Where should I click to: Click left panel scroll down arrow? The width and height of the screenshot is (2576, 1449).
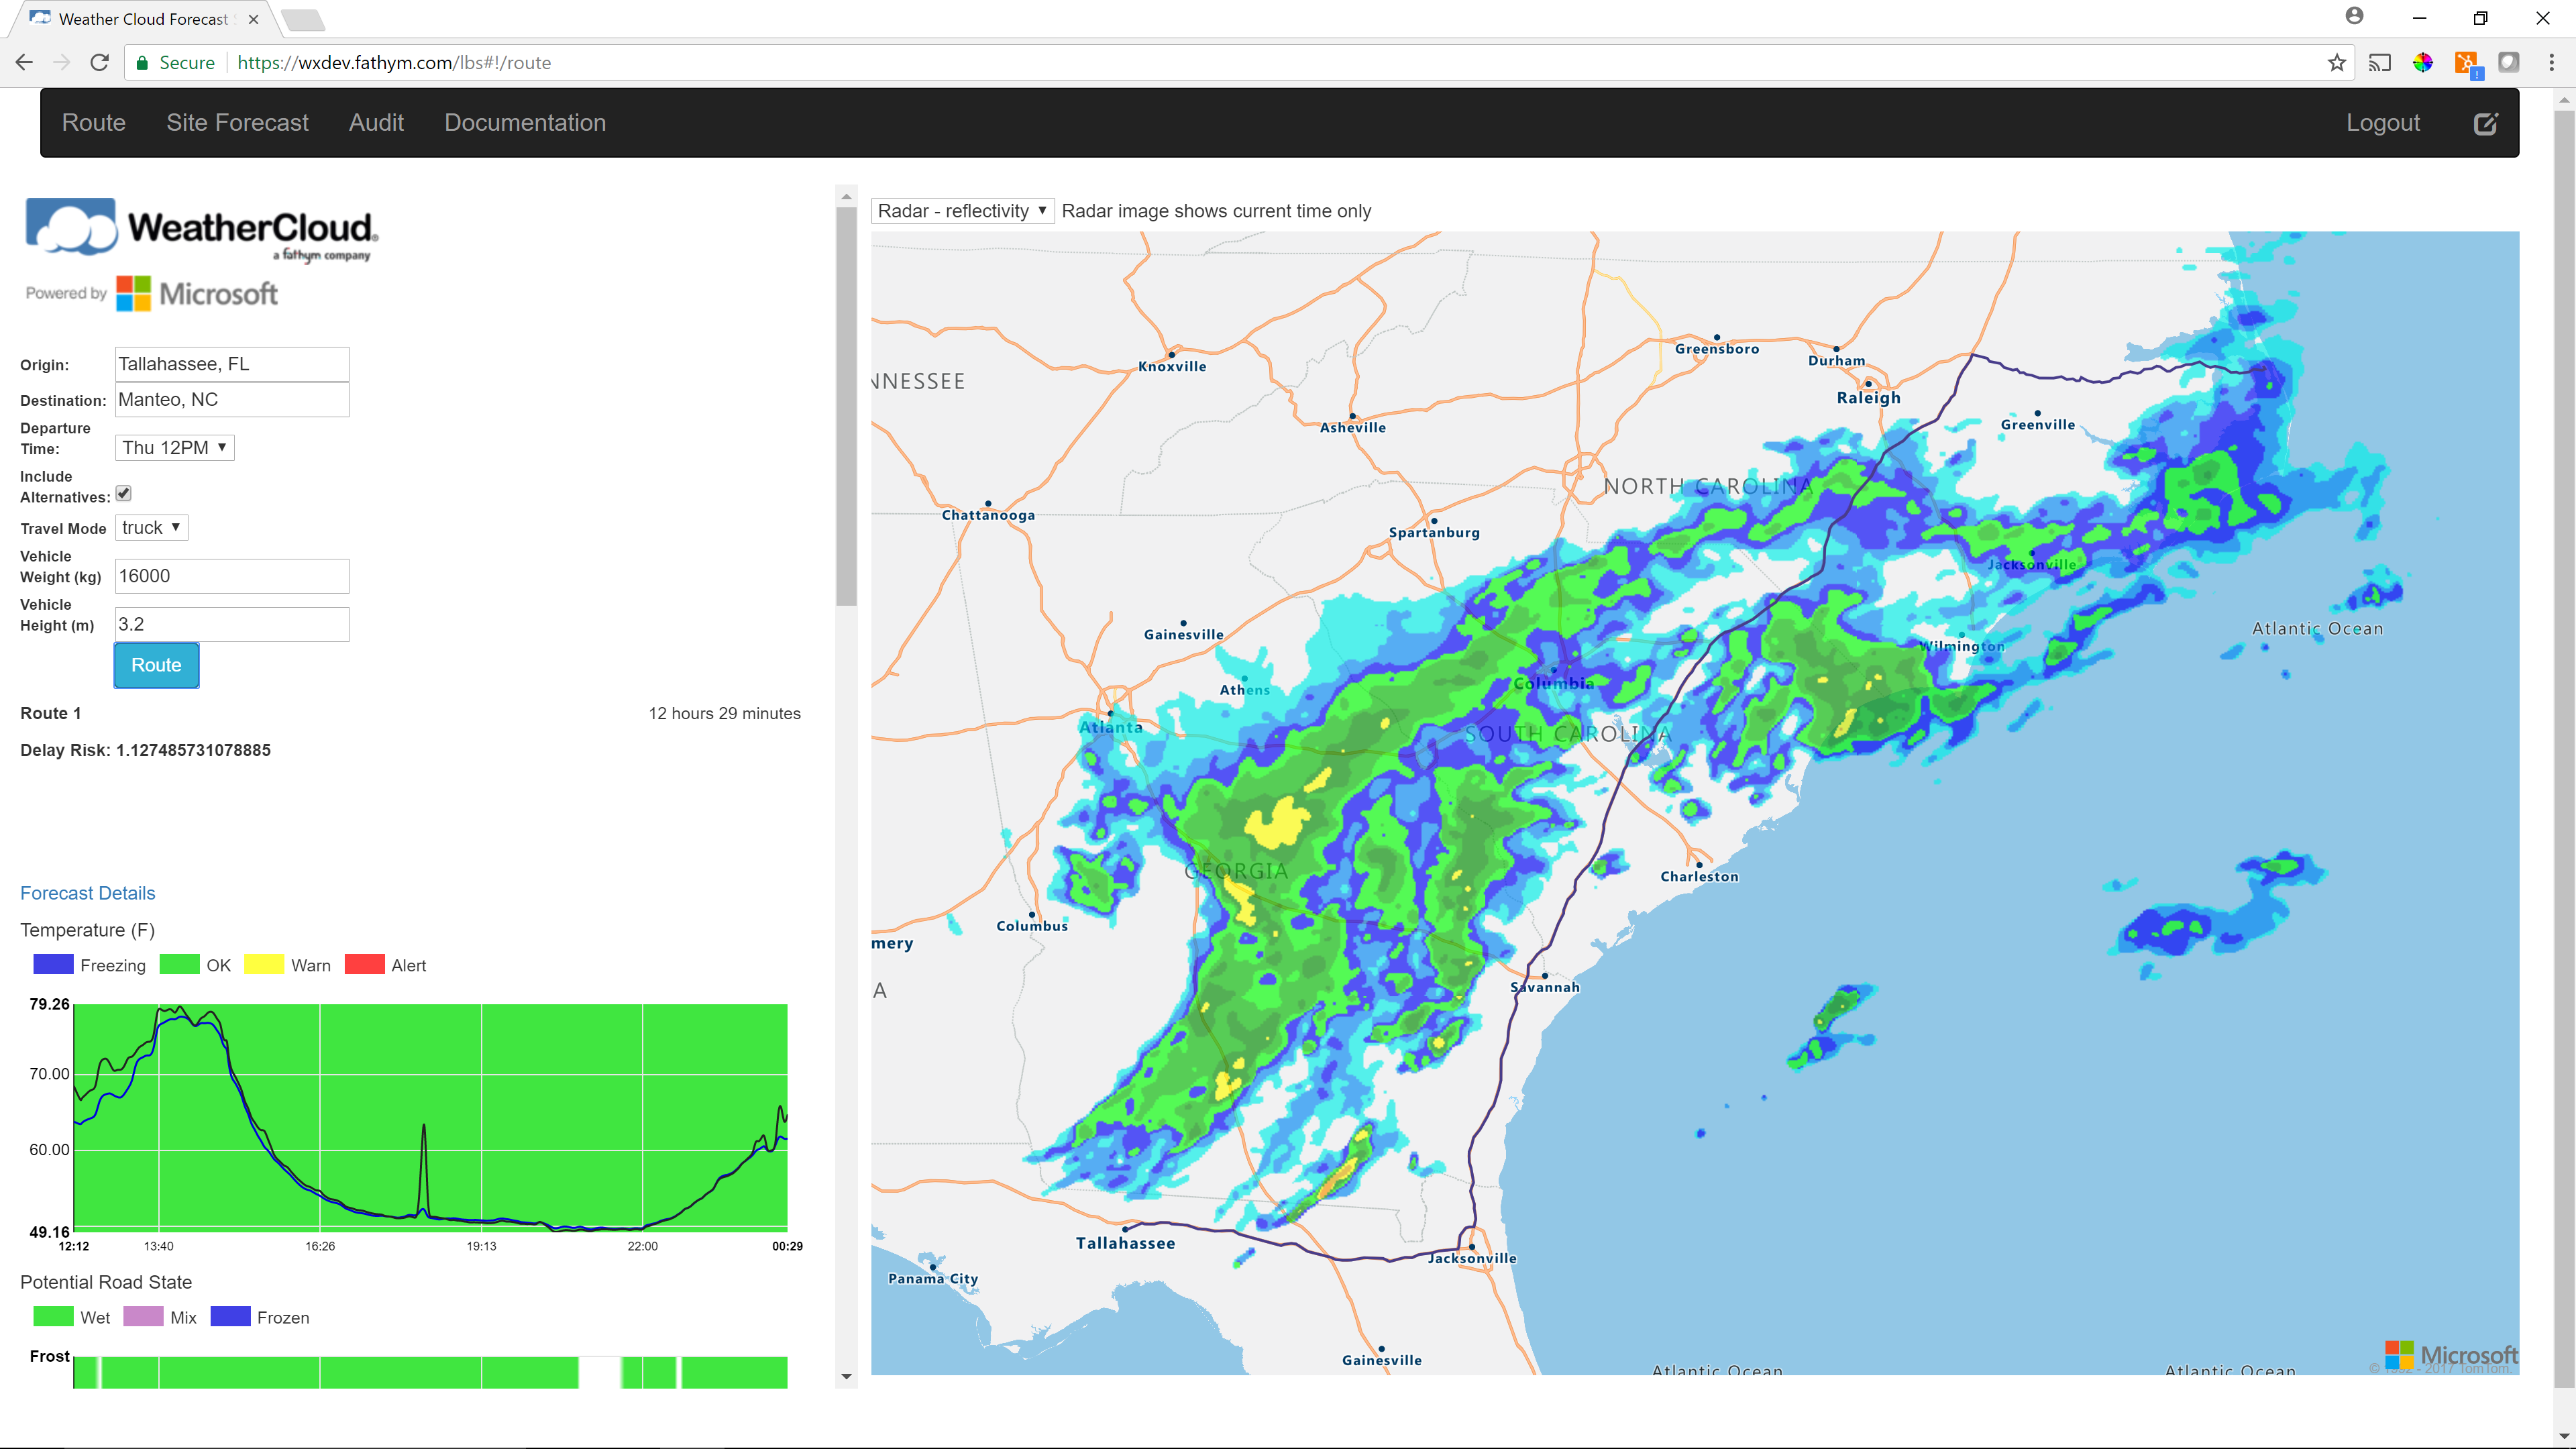click(x=847, y=1377)
